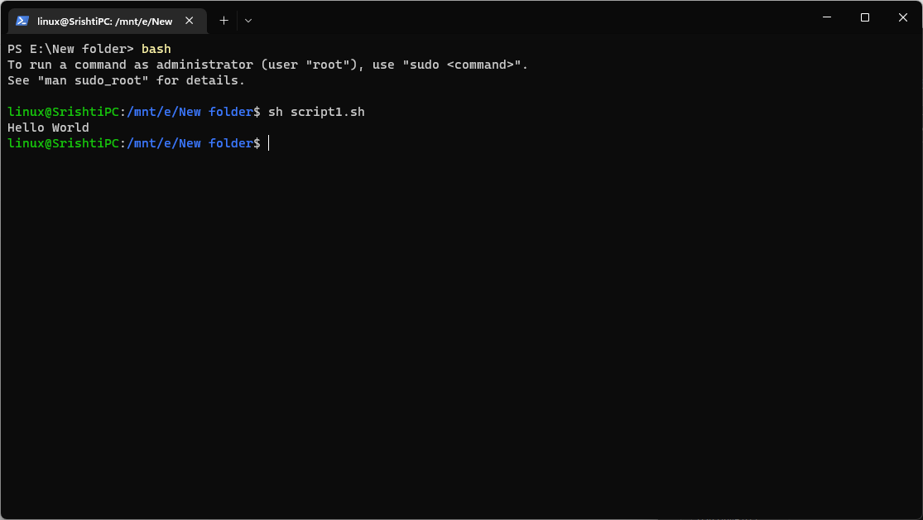
Task: Open a new terminal tab with the plus icon
Action: pyautogui.click(x=223, y=21)
